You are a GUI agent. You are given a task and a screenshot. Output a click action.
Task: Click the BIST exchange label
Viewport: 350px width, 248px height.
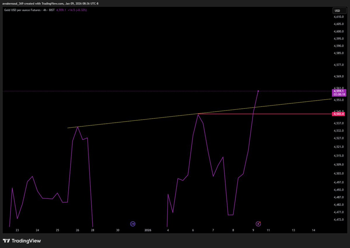pyautogui.click(x=52, y=10)
